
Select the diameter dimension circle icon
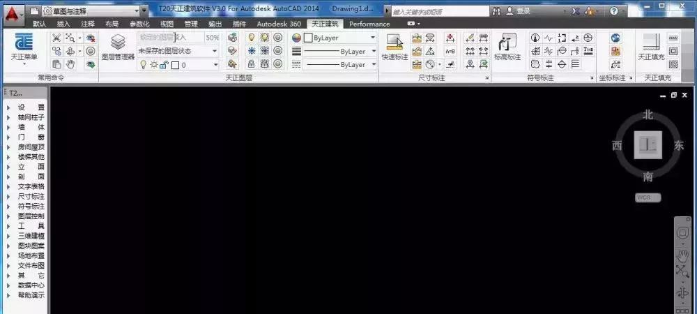(430, 64)
